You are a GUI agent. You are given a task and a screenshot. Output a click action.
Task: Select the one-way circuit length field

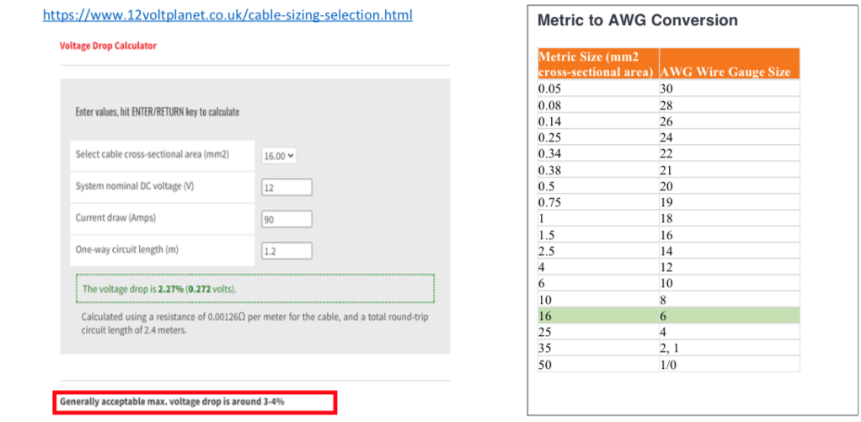click(286, 250)
